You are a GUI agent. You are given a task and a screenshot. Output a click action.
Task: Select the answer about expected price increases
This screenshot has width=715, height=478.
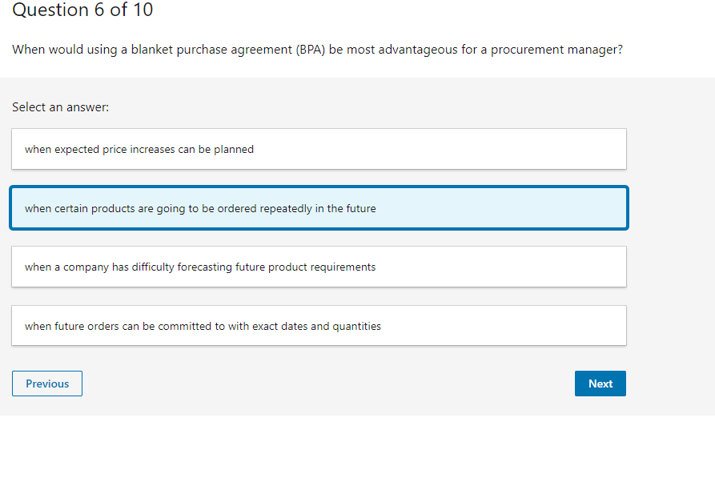click(x=318, y=148)
